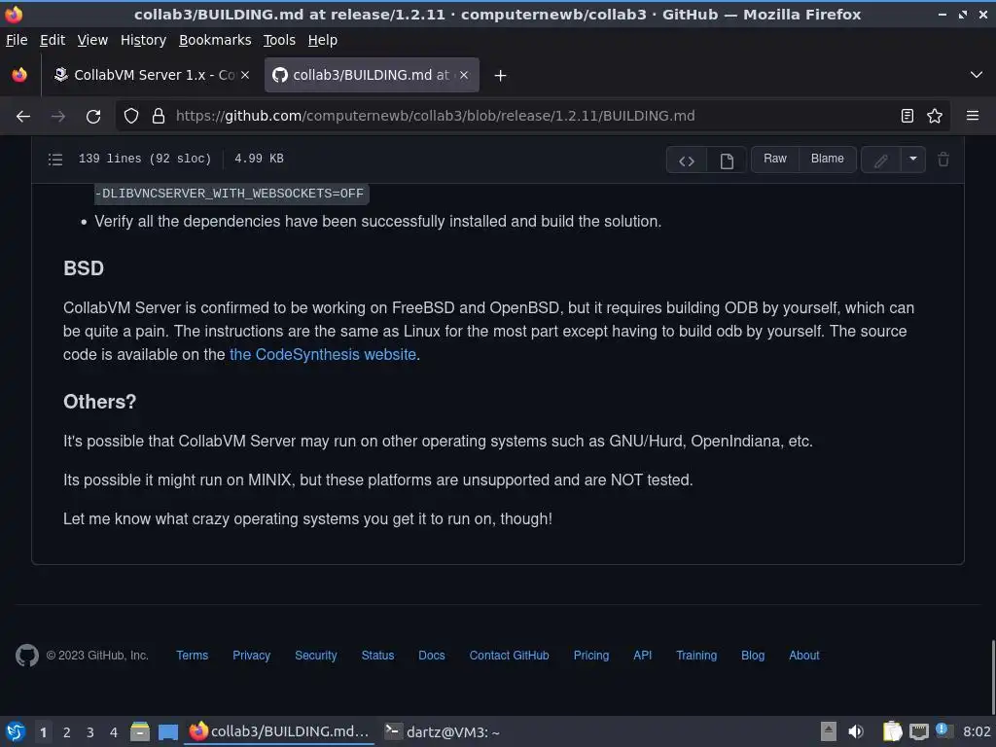Open the Contact GitHub footer link
This screenshot has height=747, width=996.
[x=509, y=656]
